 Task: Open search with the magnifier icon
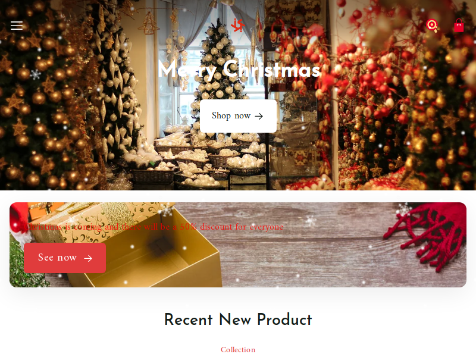[432, 26]
